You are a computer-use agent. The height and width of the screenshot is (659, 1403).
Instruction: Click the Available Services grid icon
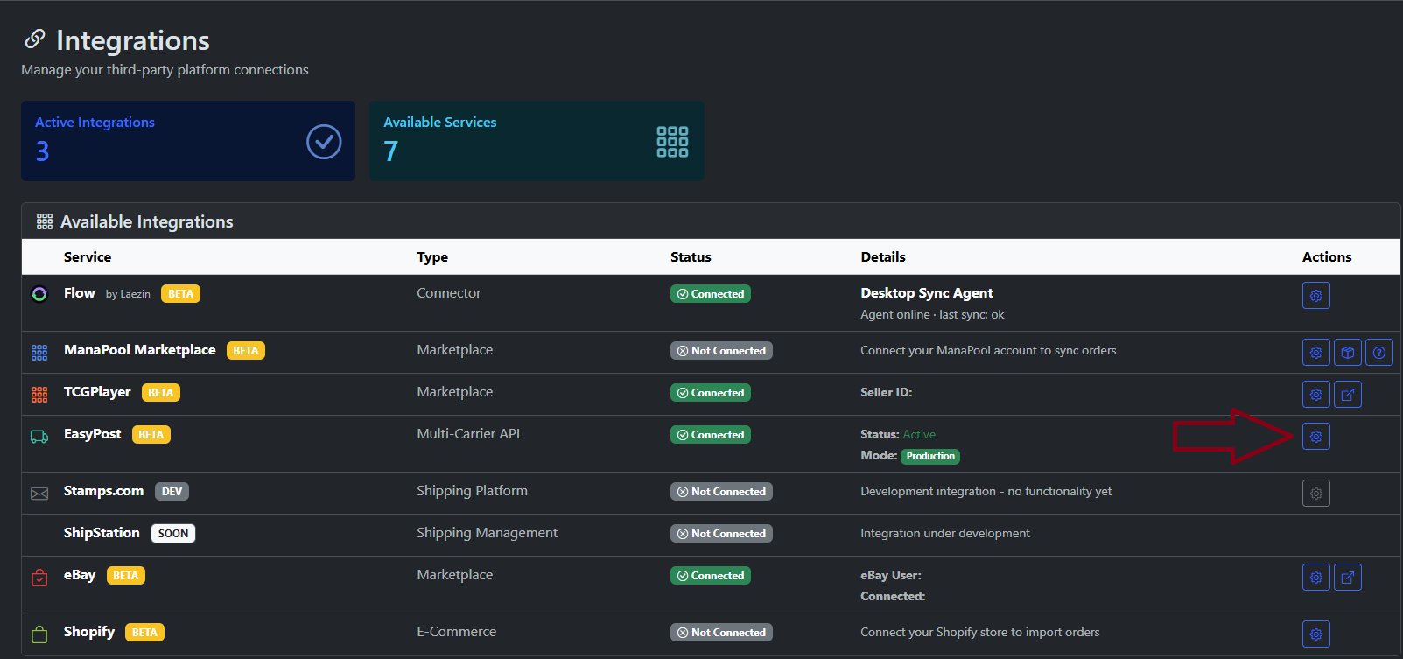click(x=672, y=142)
